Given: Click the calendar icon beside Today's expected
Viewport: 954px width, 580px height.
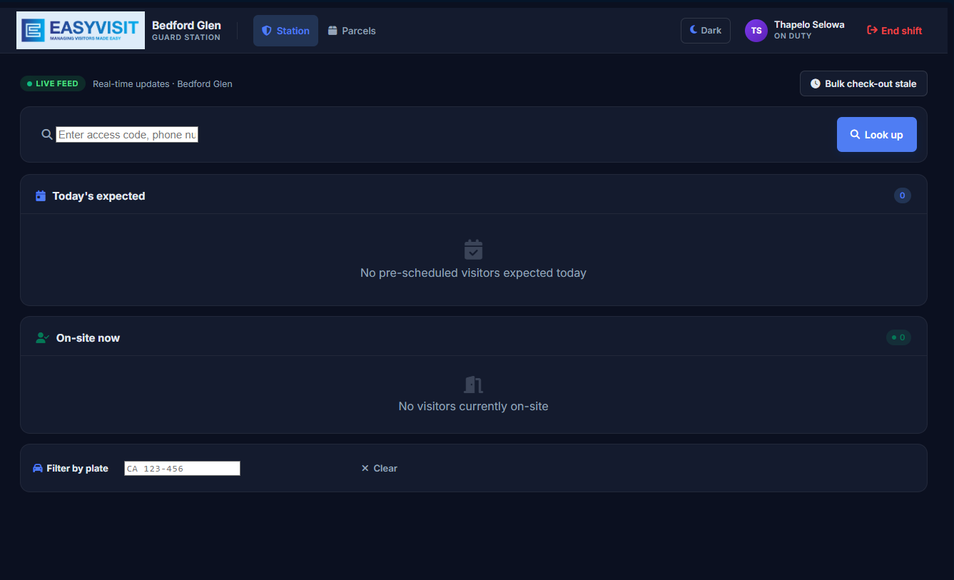Looking at the screenshot, I should pos(41,195).
